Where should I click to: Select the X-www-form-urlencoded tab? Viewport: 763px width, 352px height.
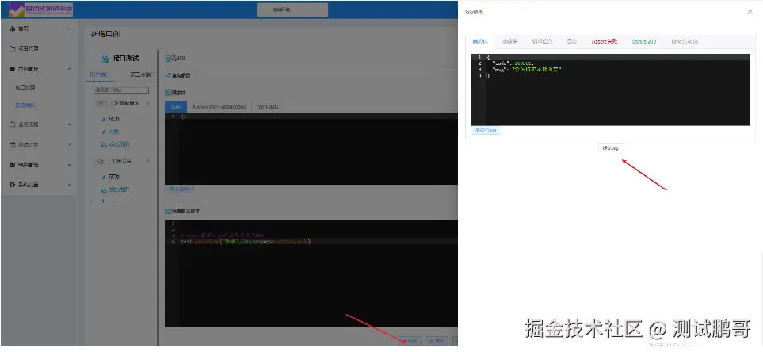[219, 106]
